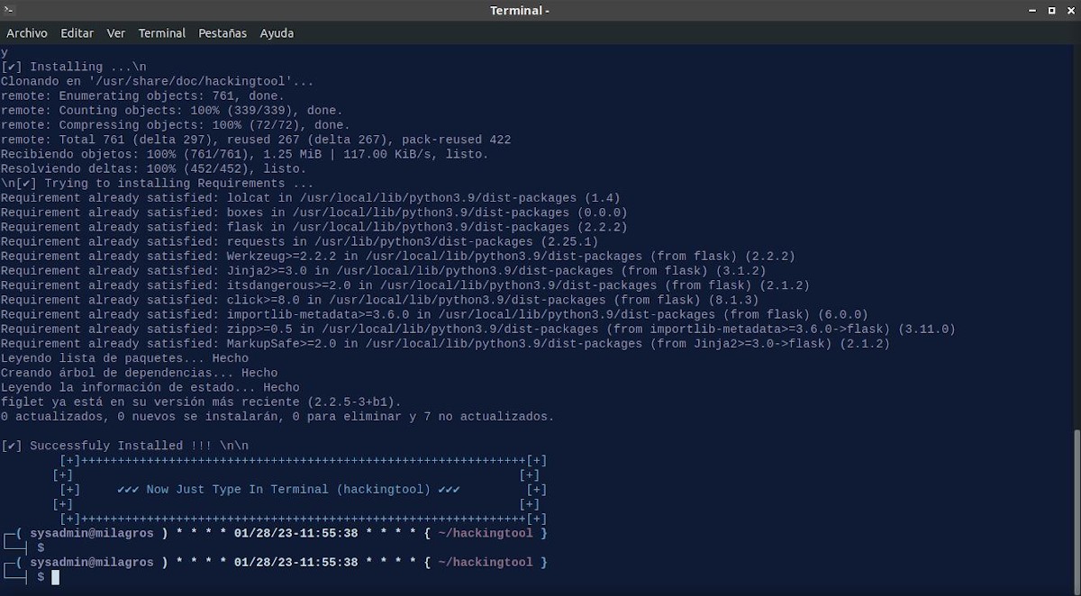Click the 'Terminal -' window title text
The height and width of the screenshot is (596, 1081).
coord(520,11)
